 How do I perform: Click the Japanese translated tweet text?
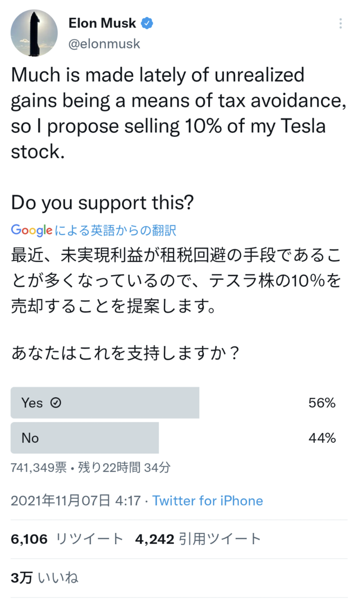(x=176, y=280)
